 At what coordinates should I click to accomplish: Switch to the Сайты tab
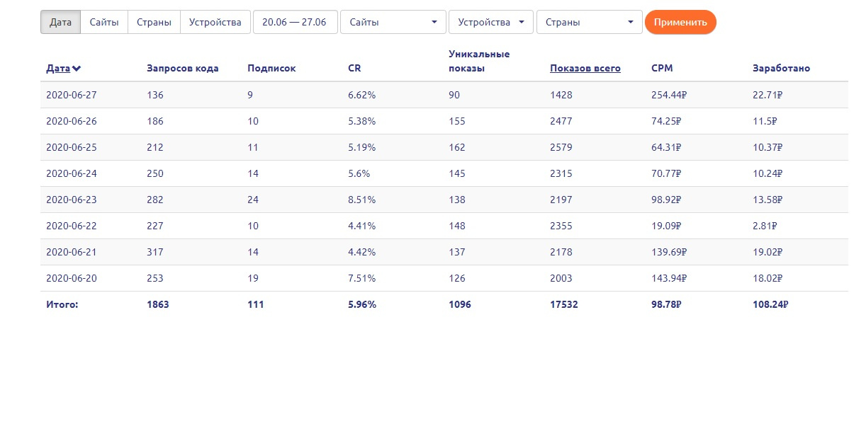coord(104,22)
